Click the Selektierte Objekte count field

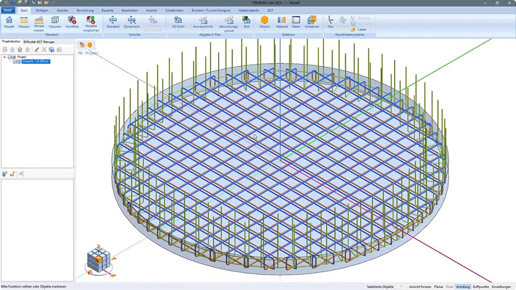pos(401,287)
